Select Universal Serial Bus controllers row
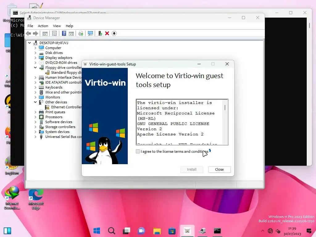The width and height of the screenshot is (316, 237). [x=63, y=137]
